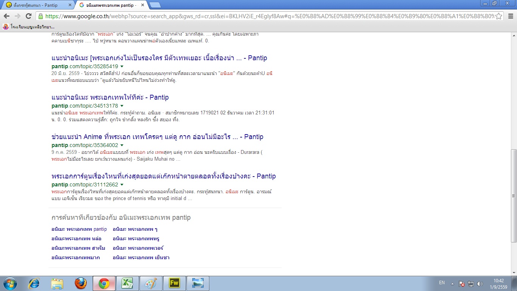Open Excel from the taskbar
Viewport: 517px width, 291px height.
tap(128, 283)
